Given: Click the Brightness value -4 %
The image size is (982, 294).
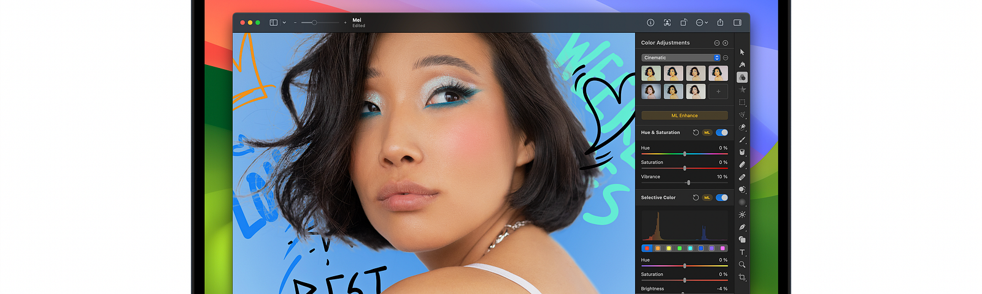Looking at the screenshot, I should [x=722, y=288].
